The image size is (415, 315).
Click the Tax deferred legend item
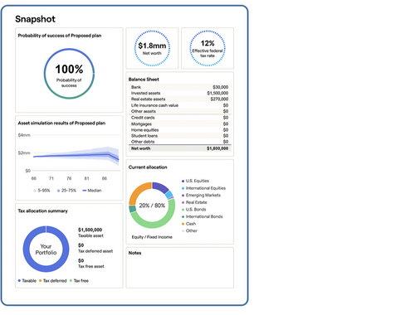tap(53, 281)
